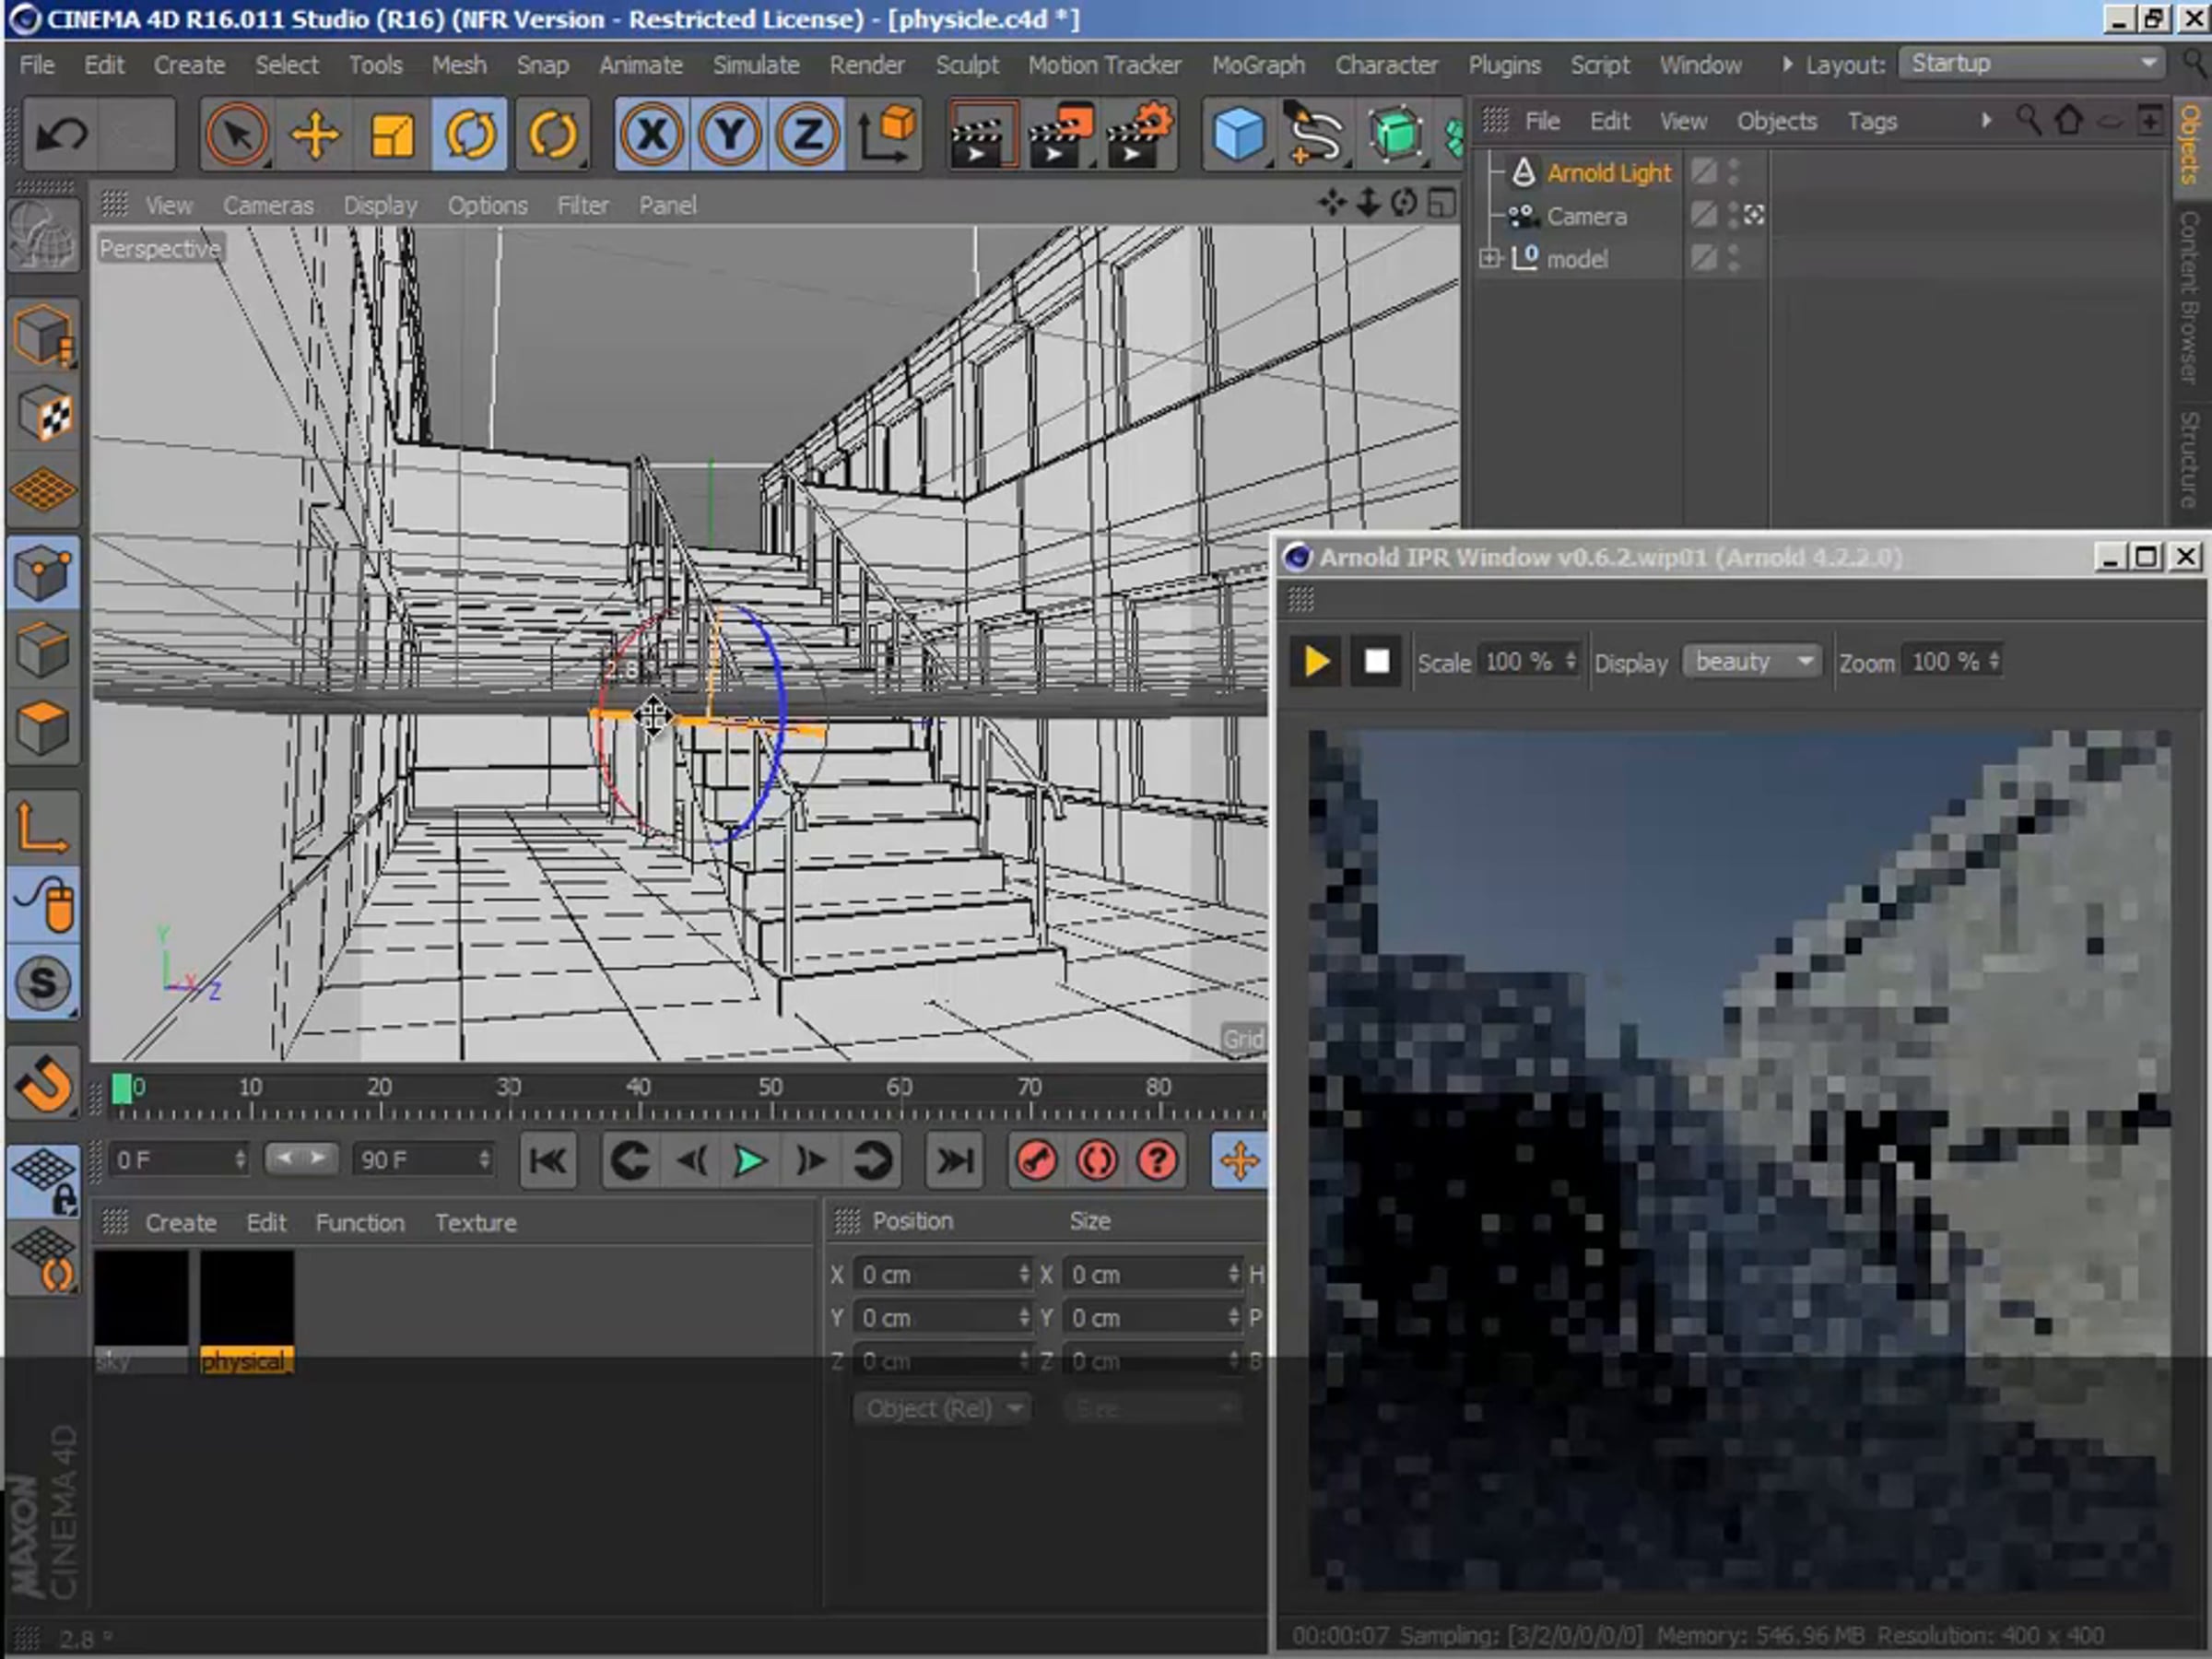Open the Layout Startup dropdown
The width and height of the screenshot is (2212, 1659).
click(2031, 64)
